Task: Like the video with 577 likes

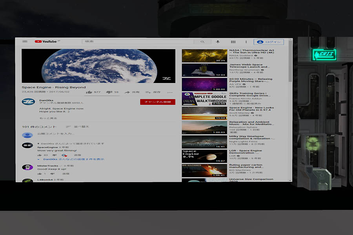Action: point(93,92)
